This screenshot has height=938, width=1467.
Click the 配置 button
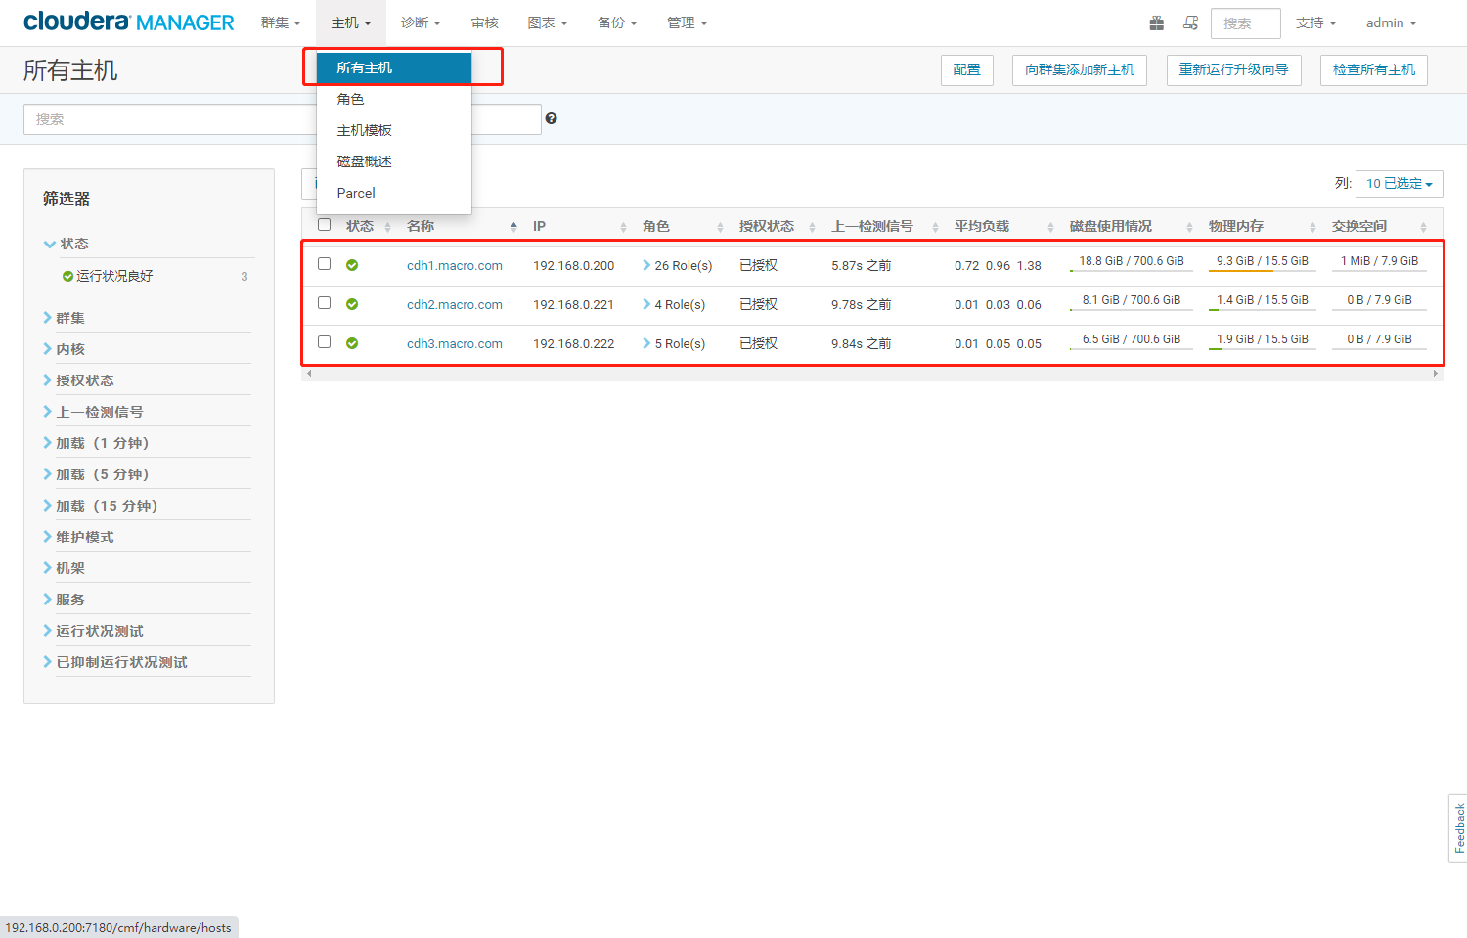pyautogui.click(x=966, y=69)
